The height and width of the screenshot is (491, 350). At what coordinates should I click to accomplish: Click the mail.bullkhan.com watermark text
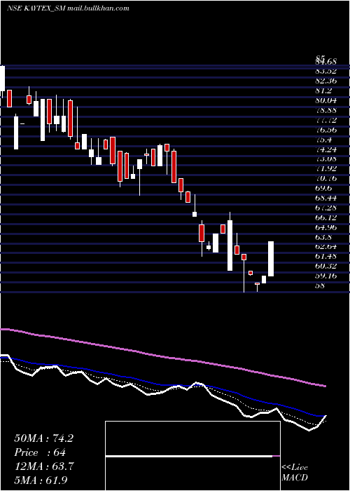coord(98,8)
